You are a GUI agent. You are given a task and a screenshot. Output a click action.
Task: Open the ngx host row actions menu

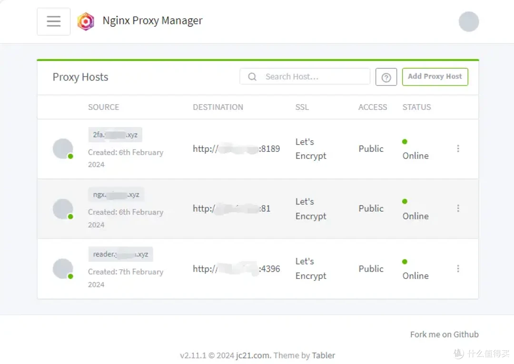tap(458, 208)
